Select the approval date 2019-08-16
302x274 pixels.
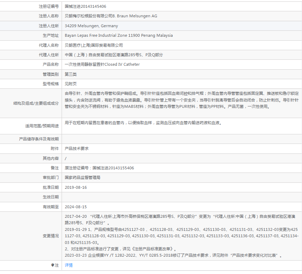76,187
